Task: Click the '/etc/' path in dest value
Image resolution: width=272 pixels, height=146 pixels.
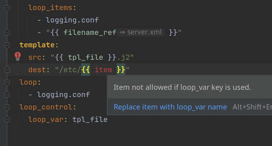Action: (x=70, y=70)
